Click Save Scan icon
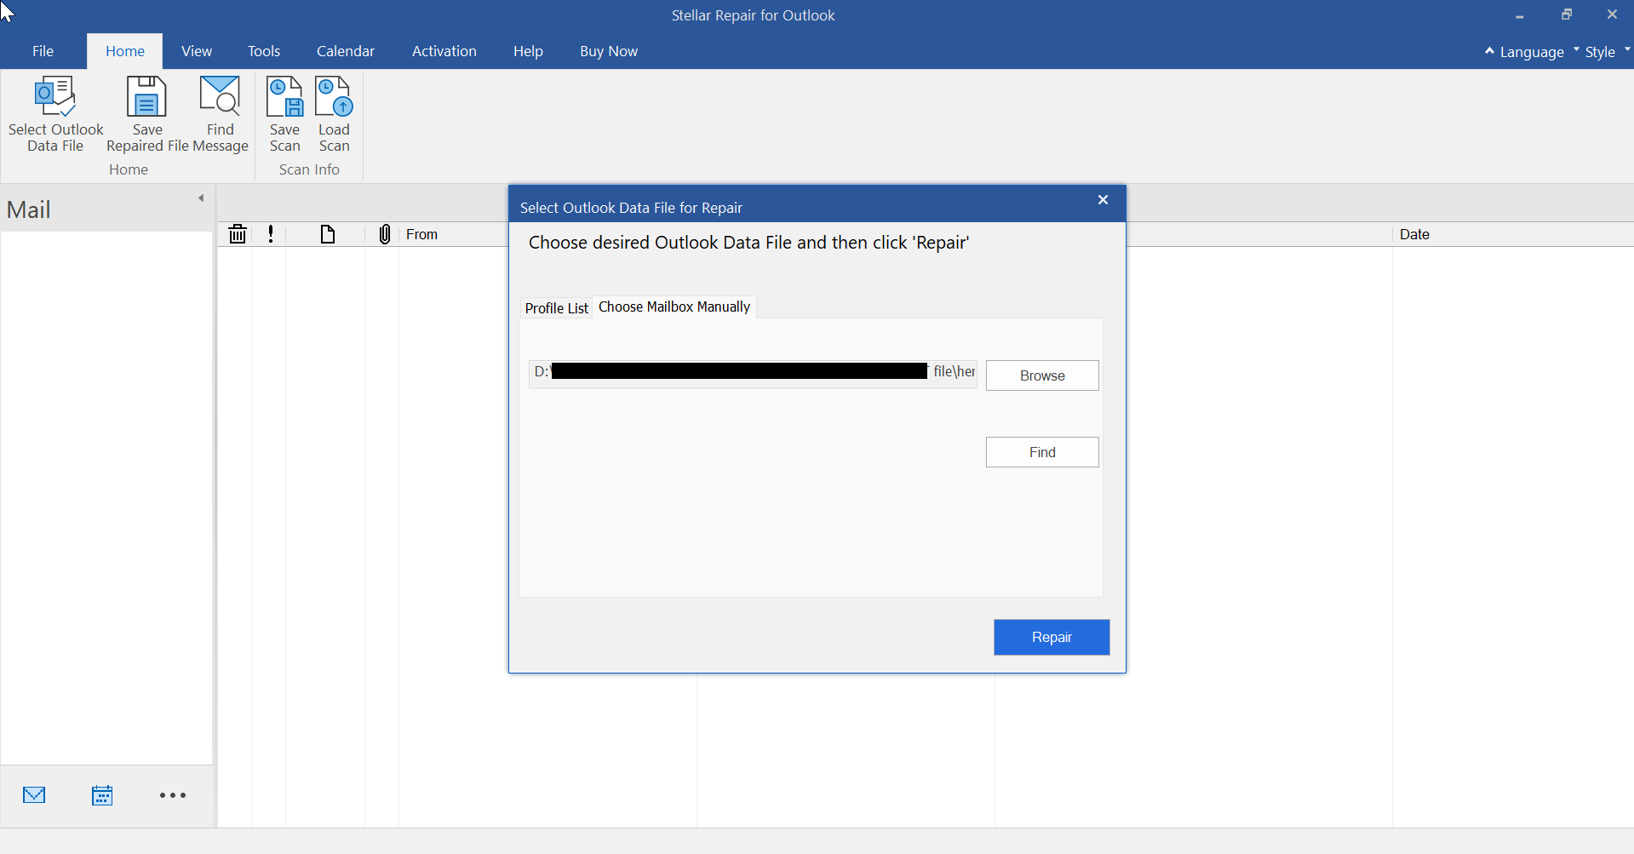 (x=284, y=96)
